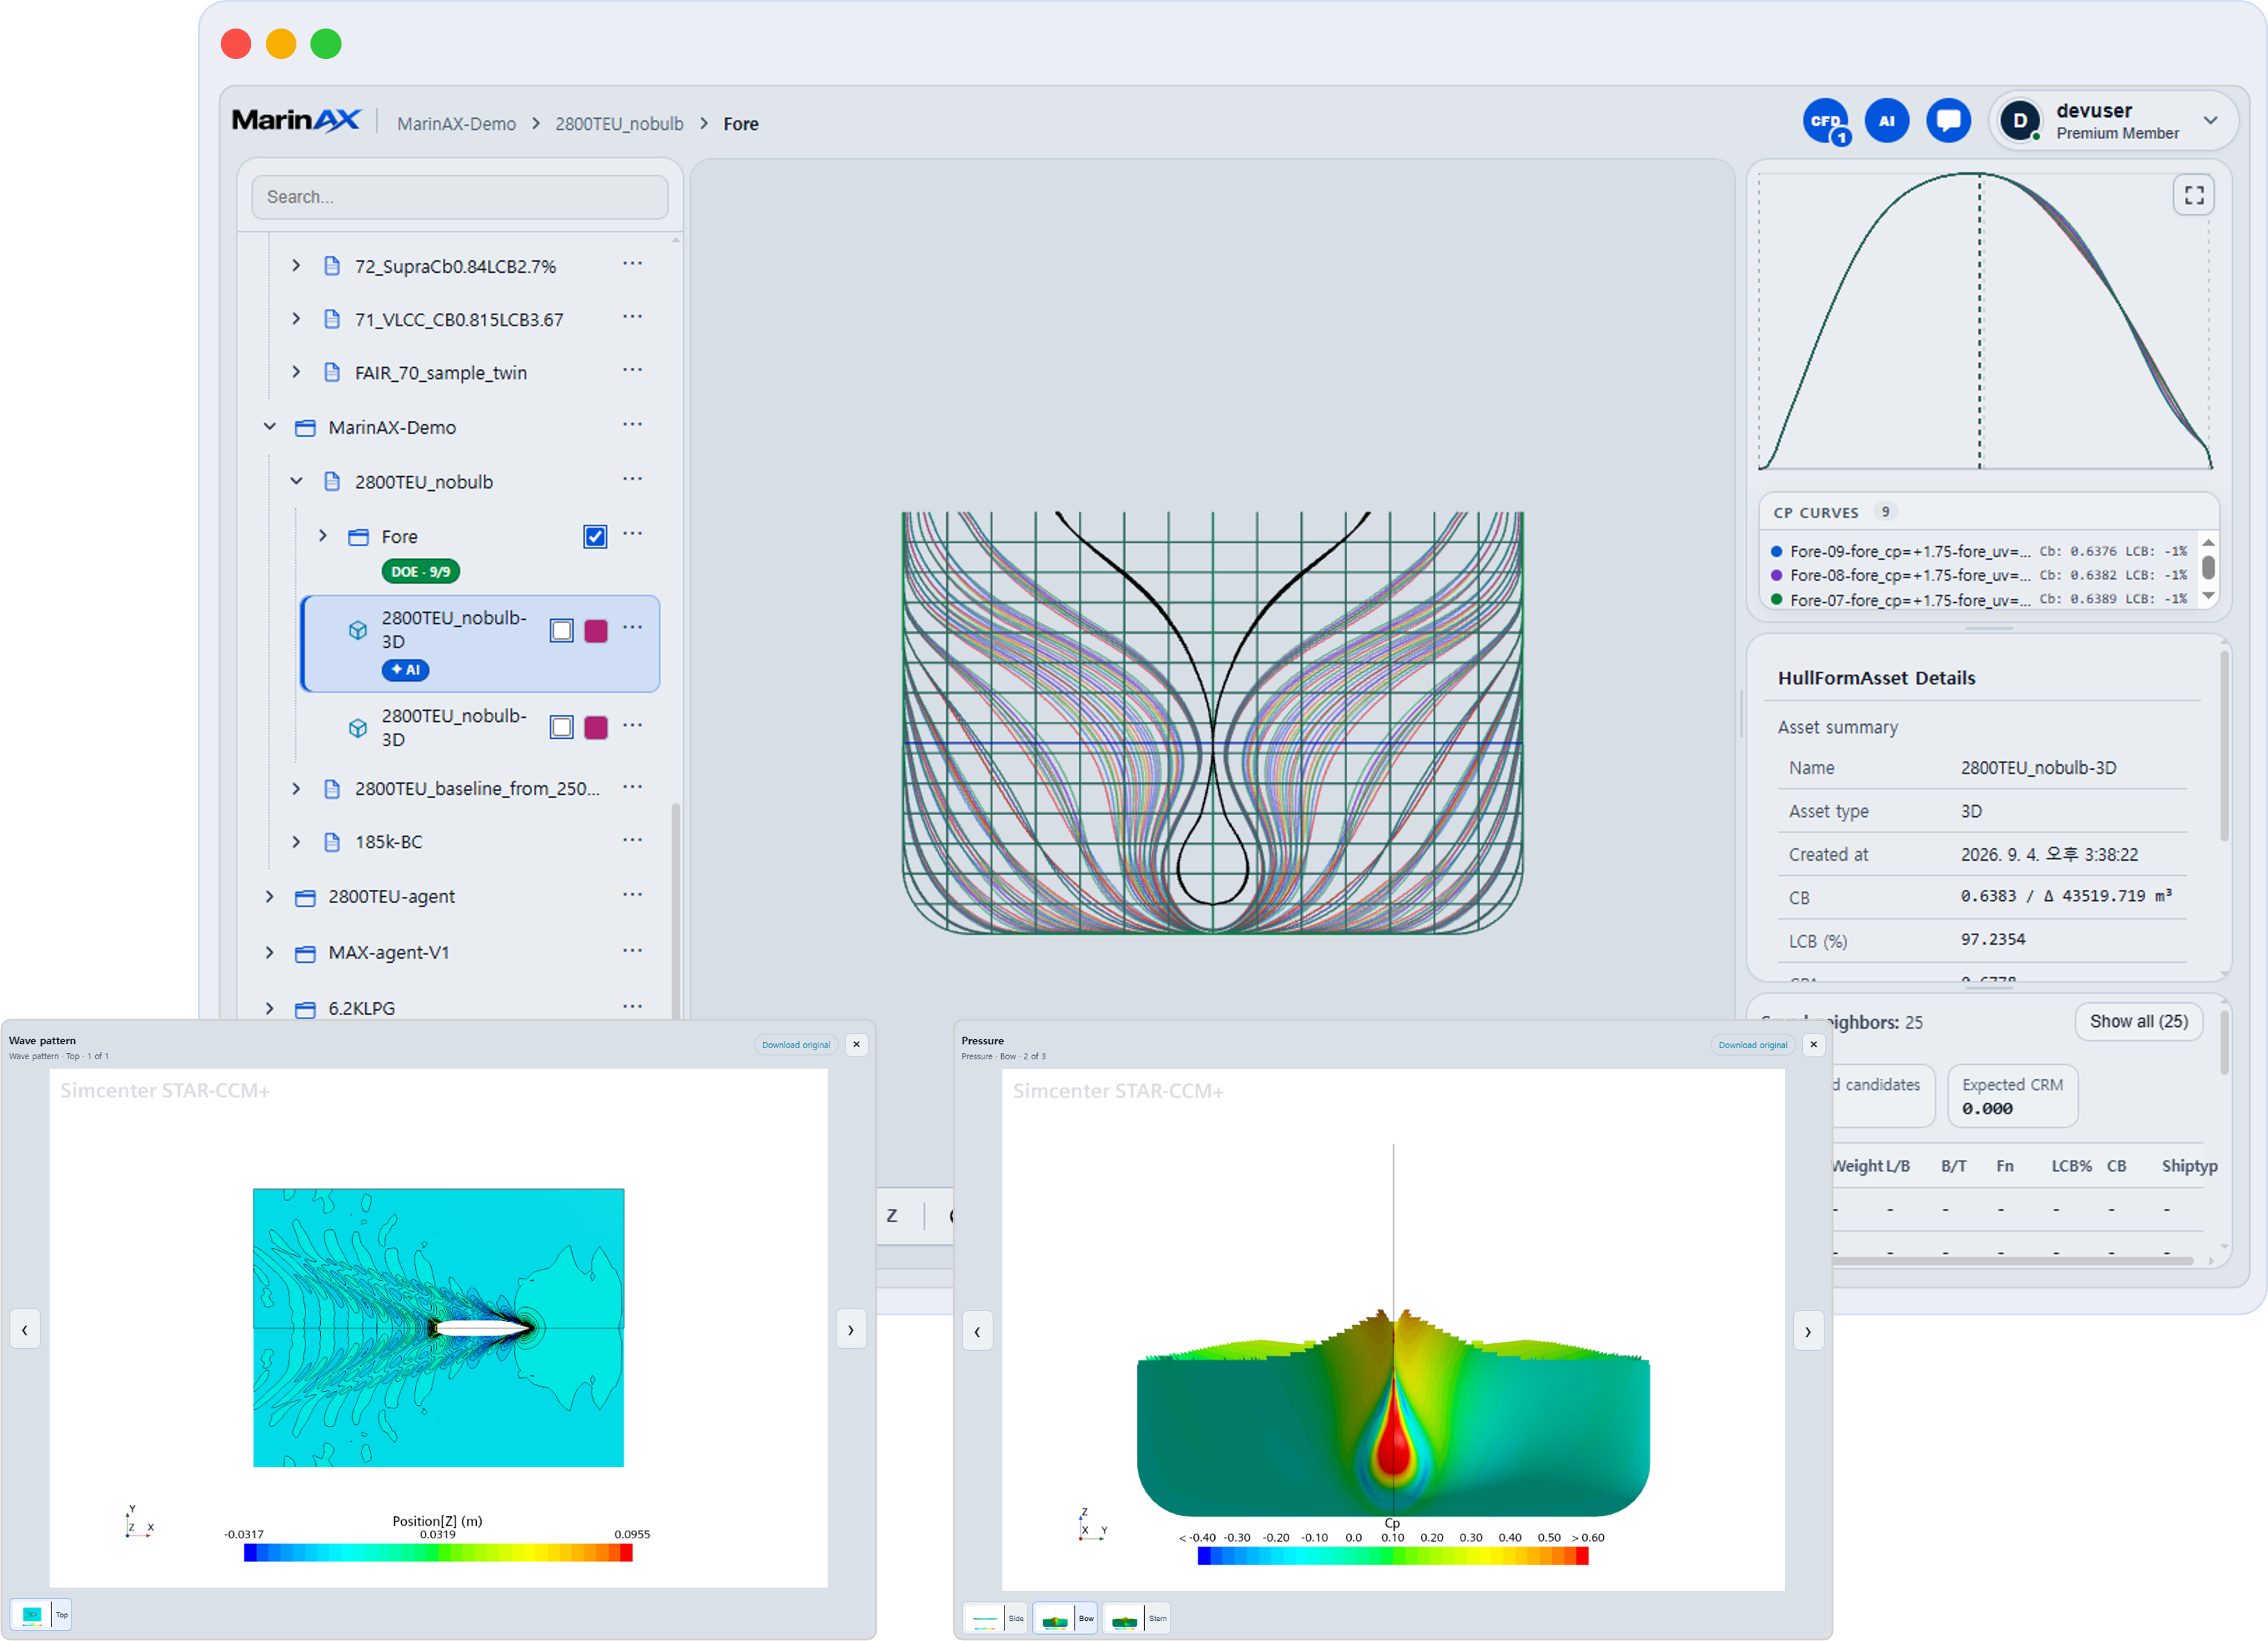Viewport: 2268px width, 1641px height.
Task: Switch to Stern view thumbnail in Pressure window
Action: click(x=1136, y=1618)
